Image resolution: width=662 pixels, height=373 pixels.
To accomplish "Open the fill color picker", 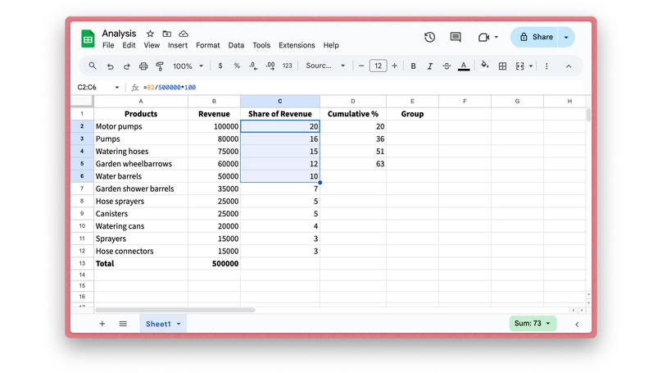I will tap(485, 66).
